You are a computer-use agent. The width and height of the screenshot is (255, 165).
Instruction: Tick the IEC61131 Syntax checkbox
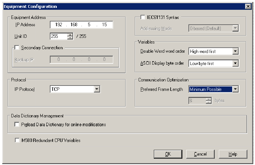pos(143,17)
